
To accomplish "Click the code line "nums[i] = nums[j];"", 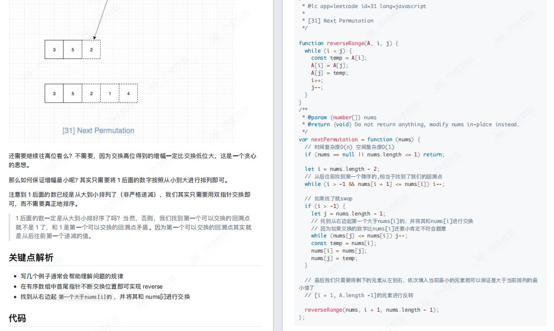I will (x=339, y=250).
